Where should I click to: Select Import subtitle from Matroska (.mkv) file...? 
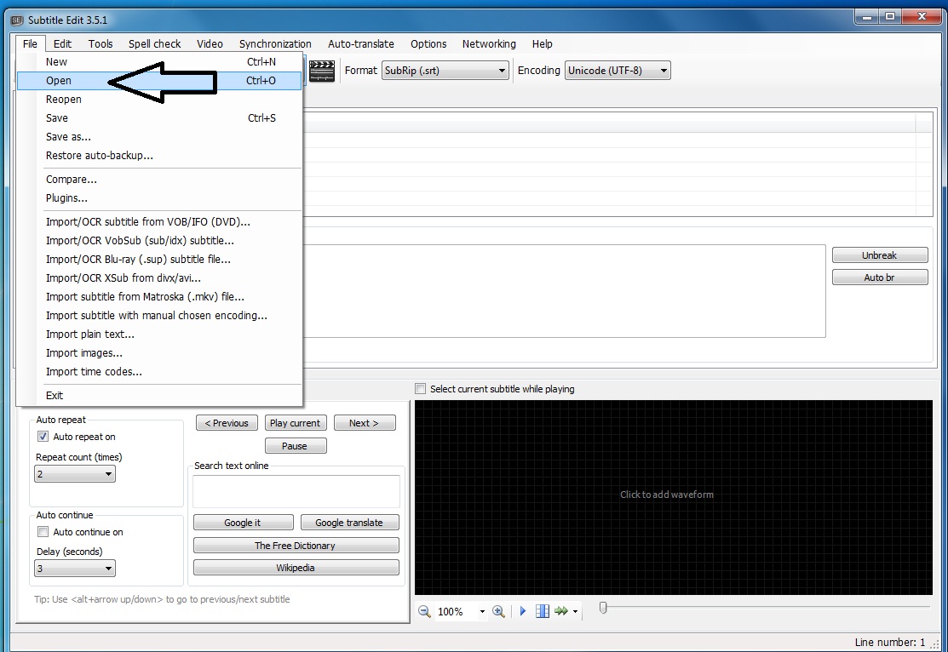[x=159, y=297]
